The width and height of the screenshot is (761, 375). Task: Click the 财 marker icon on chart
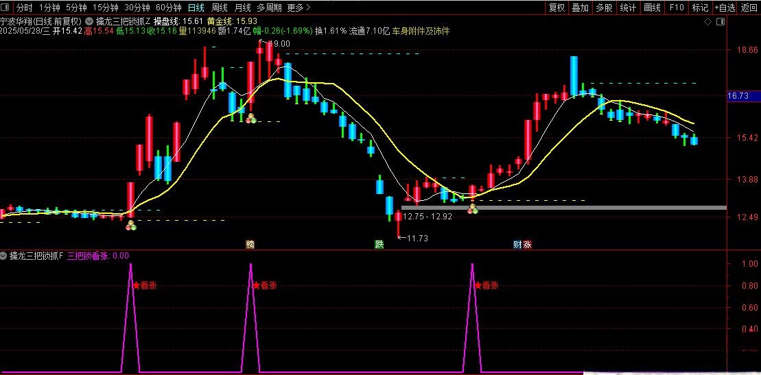(517, 244)
